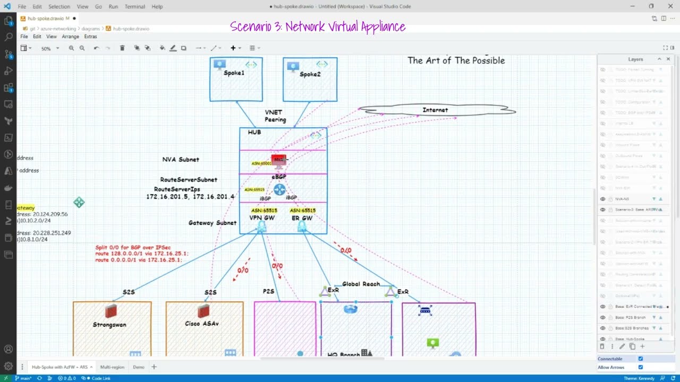Delete the selected shape with the trash icon
The image size is (680, 382).
[x=122, y=48]
